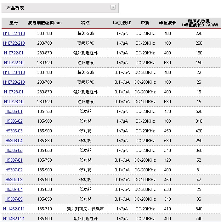Open product link H9307-04

(14, 189)
